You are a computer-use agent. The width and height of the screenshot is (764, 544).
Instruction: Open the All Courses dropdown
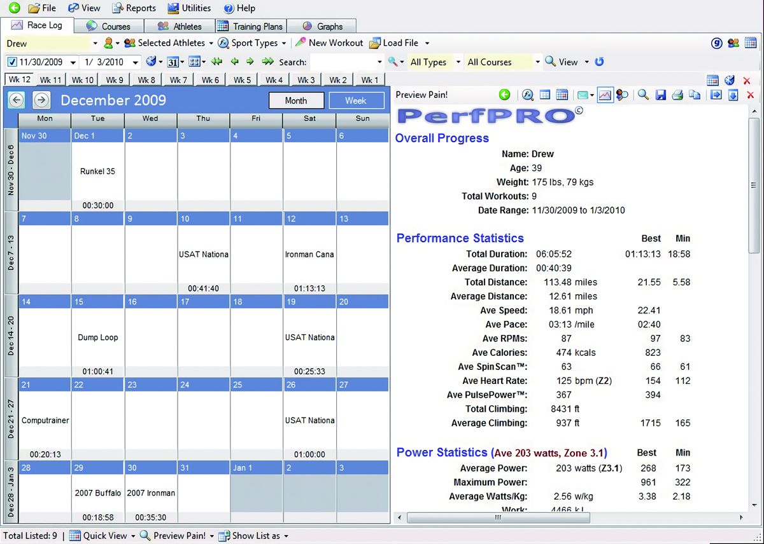(x=502, y=62)
